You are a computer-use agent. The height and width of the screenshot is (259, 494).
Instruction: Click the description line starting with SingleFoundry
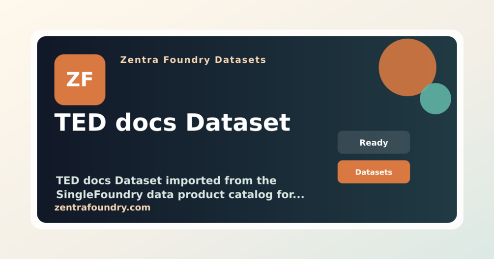tap(180, 195)
